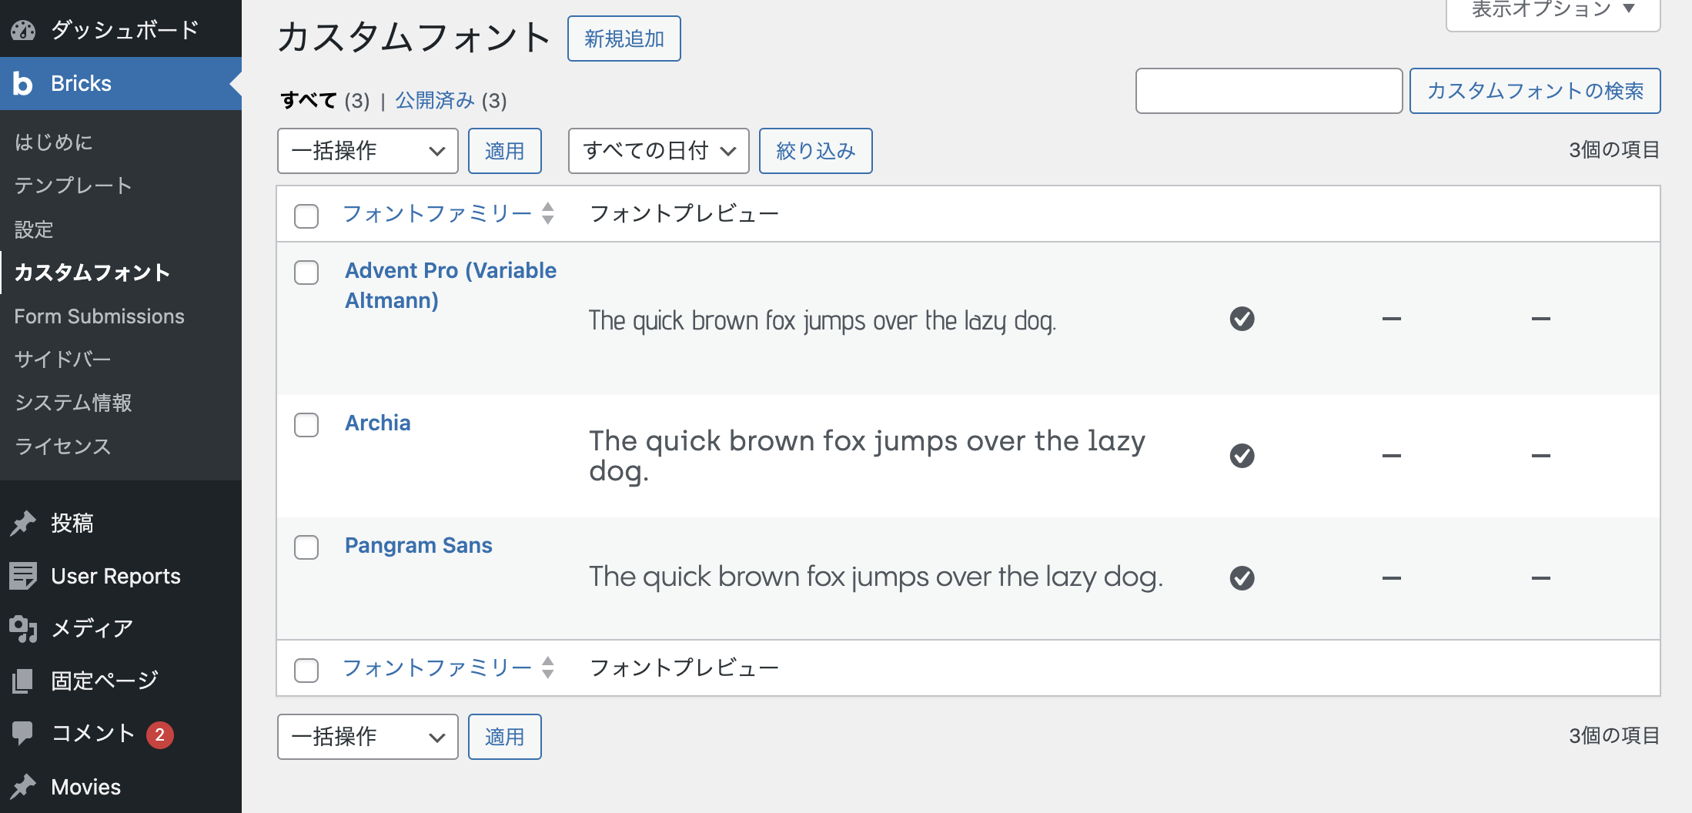Click the Bricks logo icon in sidebar
This screenshot has width=1692, height=813.
coord(23,83)
